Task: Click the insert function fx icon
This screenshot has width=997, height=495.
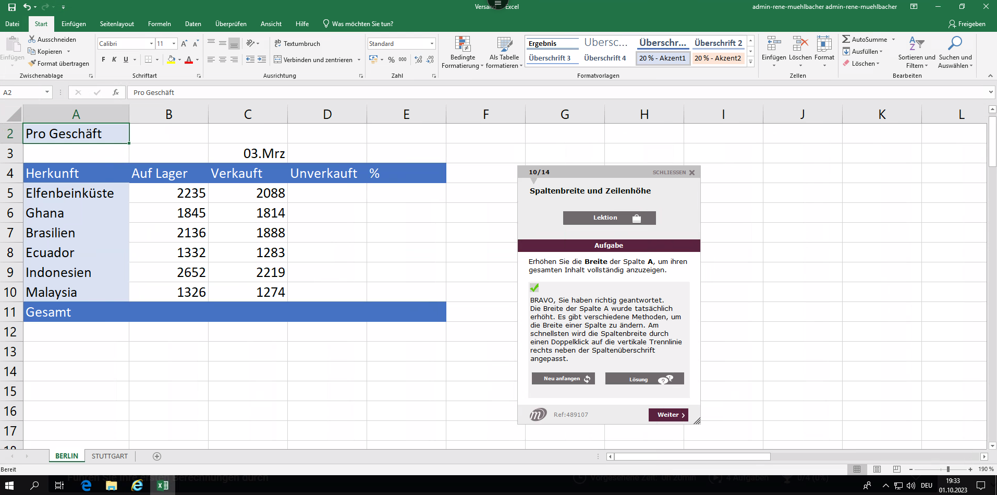Action: pyautogui.click(x=116, y=92)
